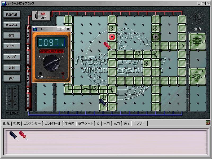Select the テスター tab
The width and height of the screenshot is (212, 159).
(x=140, y=123)
